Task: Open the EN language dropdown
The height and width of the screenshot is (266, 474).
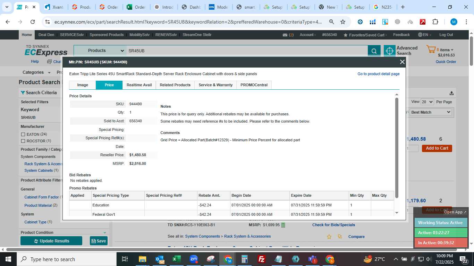Action: click(425, 35)
